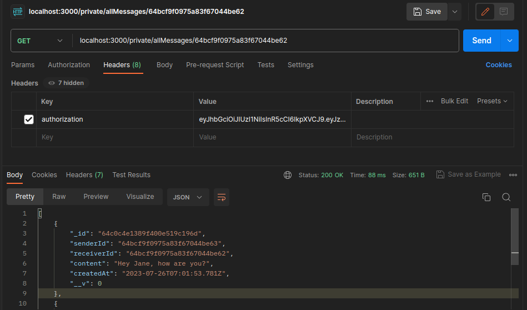Open the Pre-request Script tab
Screen dimensions: 527x310
pyautogui.click(x=215, y=65)
